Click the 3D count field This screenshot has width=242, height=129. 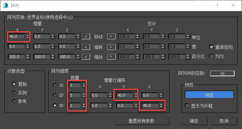coord(75,105)
